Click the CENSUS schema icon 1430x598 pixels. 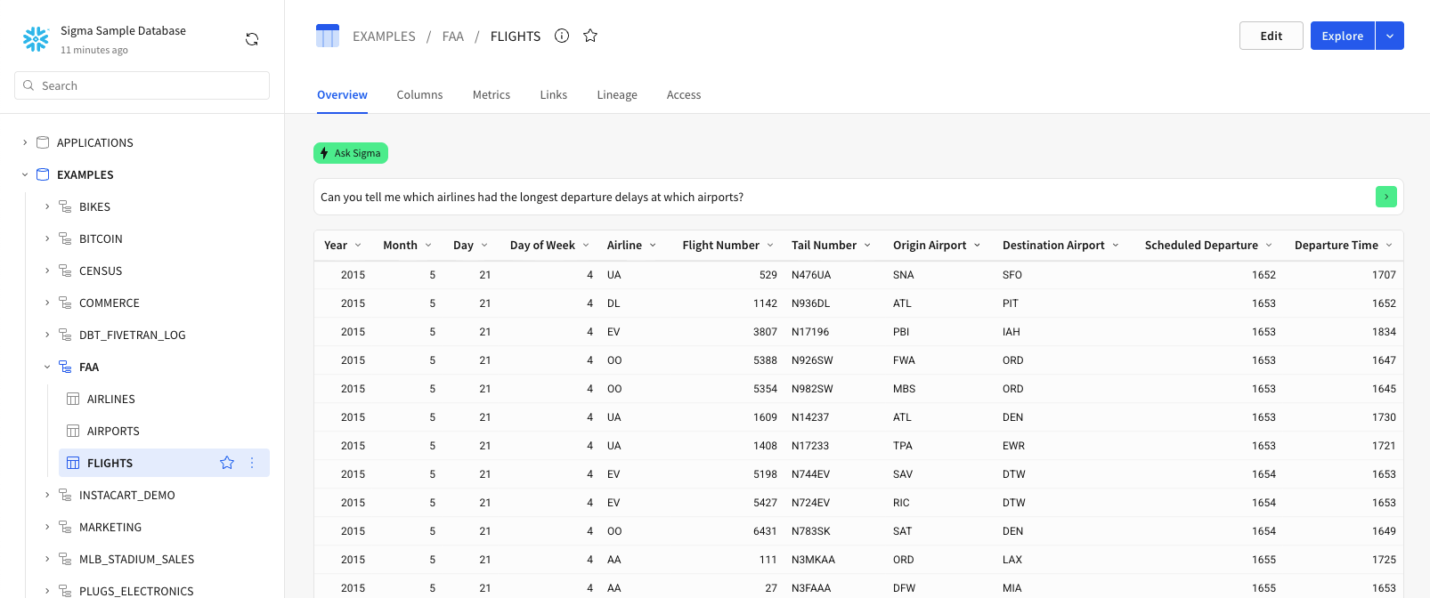point(65,271)
